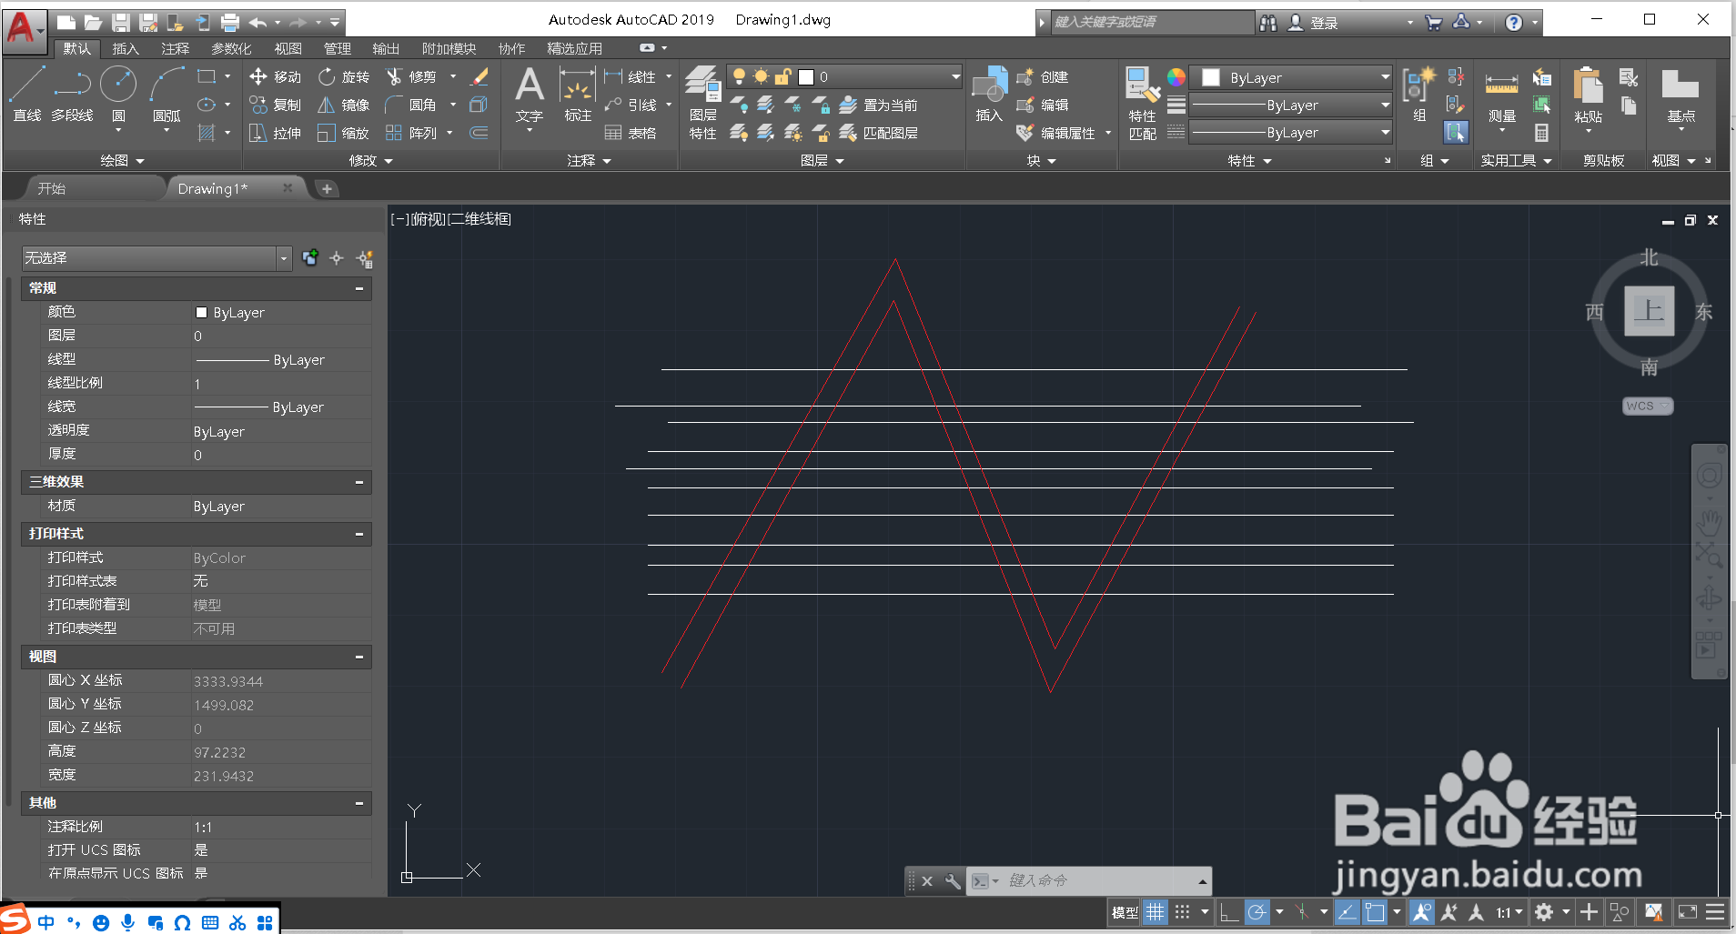Click the ViewCube 上 face
The image size is (1736, 934).
tap(1649, 311)
